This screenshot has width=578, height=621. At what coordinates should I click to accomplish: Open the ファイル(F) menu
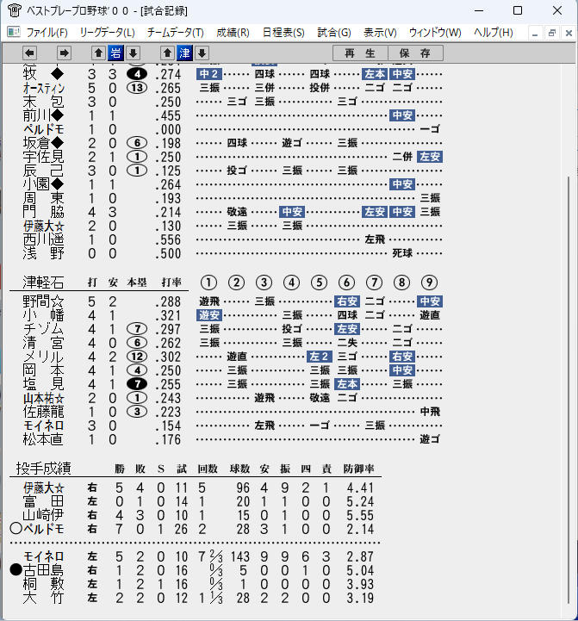47,33
